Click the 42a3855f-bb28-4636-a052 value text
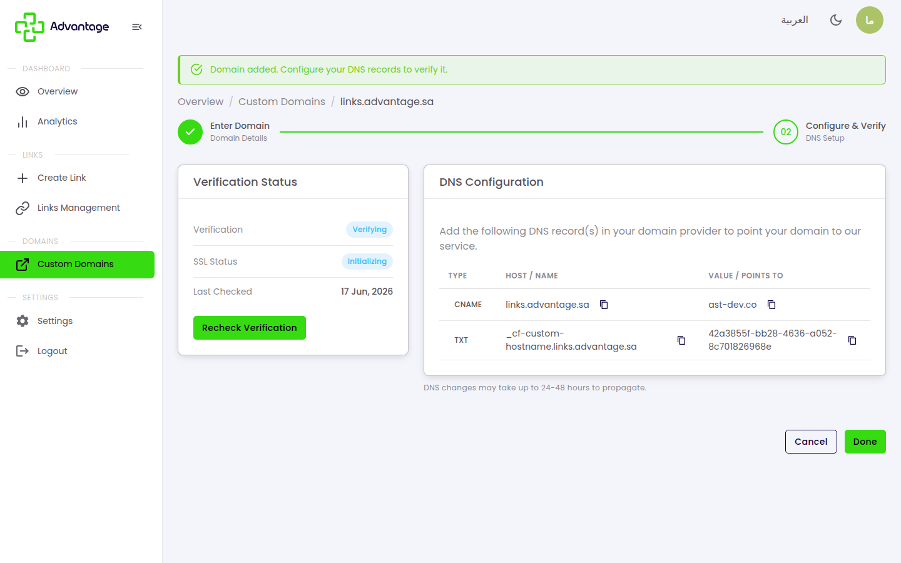 click(772, 340)
